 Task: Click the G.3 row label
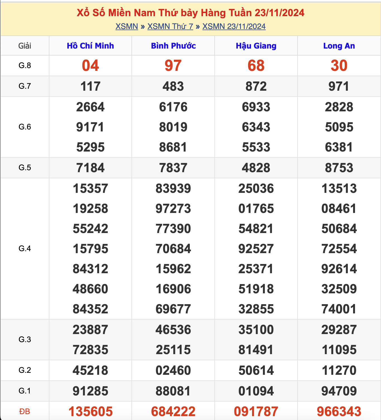[x=25, y=340]
